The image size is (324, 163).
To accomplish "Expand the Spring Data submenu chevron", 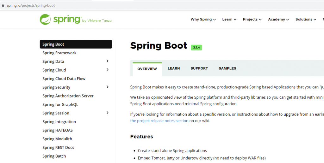I will (x=107, y=61).
